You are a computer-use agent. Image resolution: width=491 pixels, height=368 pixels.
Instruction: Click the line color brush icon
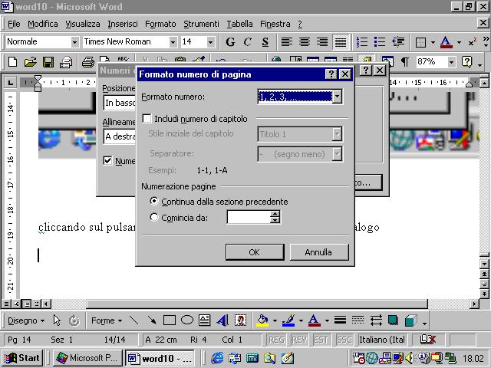pos(288,320)
